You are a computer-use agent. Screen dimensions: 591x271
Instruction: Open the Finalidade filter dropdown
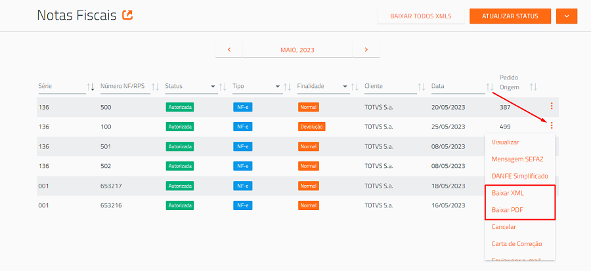point(345,86)
